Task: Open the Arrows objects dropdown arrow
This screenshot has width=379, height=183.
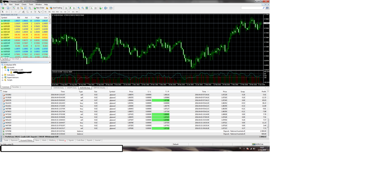Action: click(x=41, y=12)
